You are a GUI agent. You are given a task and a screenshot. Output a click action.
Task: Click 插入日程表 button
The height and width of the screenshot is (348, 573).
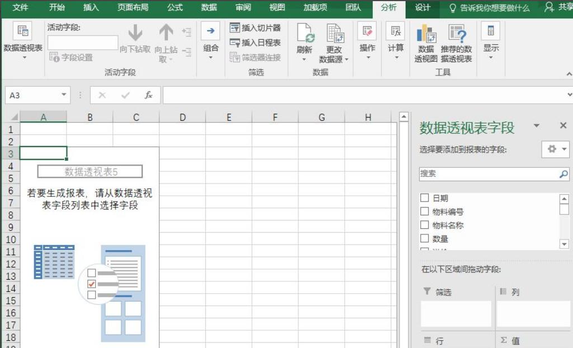tap(255, 43)
